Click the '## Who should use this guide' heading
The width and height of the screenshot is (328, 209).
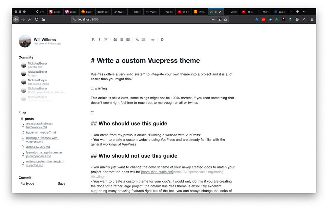[x=129, y=123]
